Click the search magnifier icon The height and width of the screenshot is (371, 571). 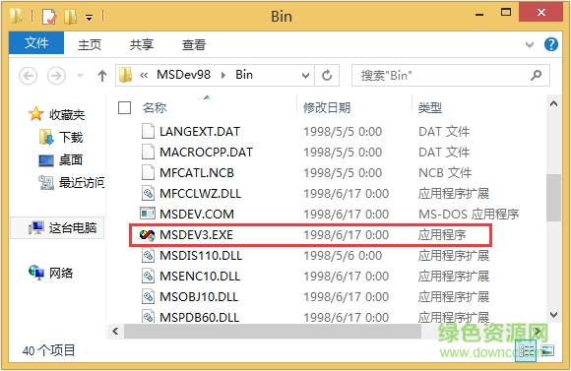click(x=536, y=76)
